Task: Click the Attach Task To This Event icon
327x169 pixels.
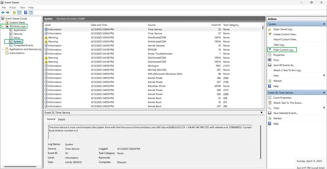Action: pos(269,103)
